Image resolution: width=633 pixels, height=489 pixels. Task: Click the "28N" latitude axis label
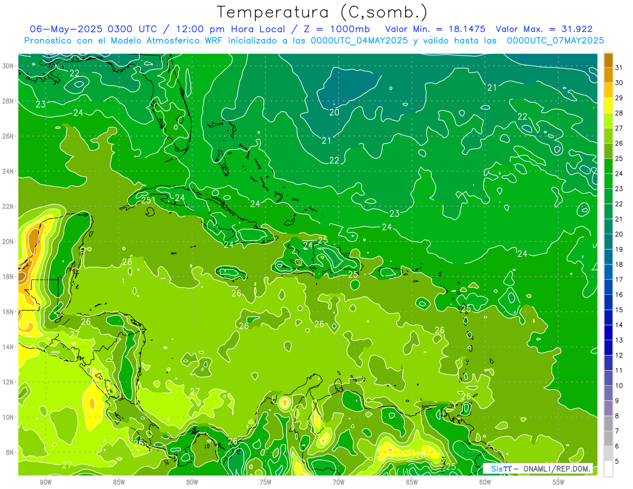point(7,101)
